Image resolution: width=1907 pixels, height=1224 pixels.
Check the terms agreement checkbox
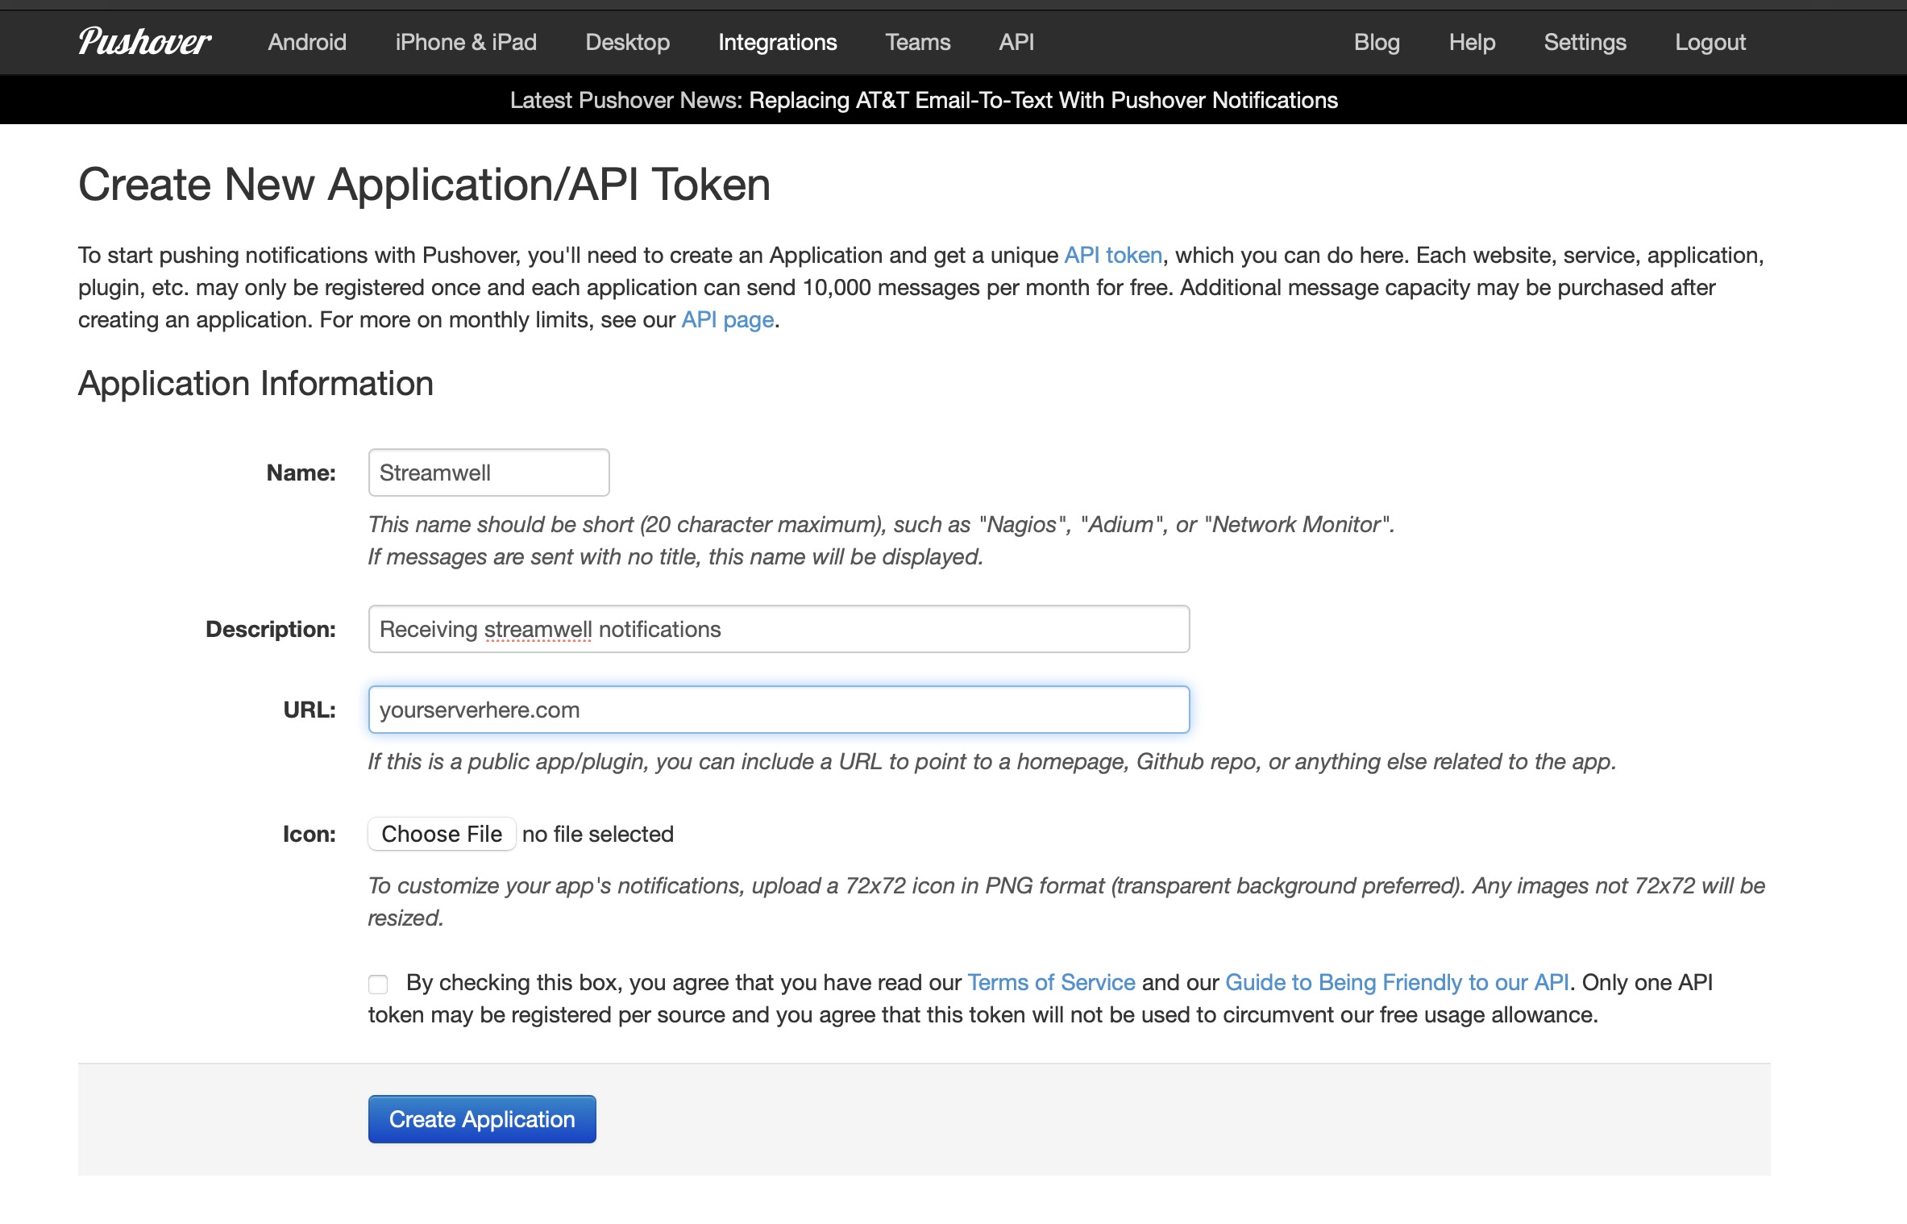click(x=378, y=984)
